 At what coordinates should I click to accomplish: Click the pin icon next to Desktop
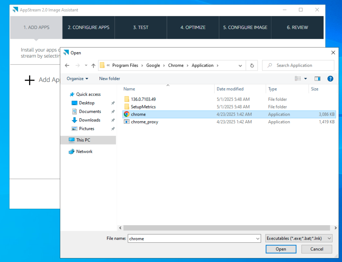[113, 103]
